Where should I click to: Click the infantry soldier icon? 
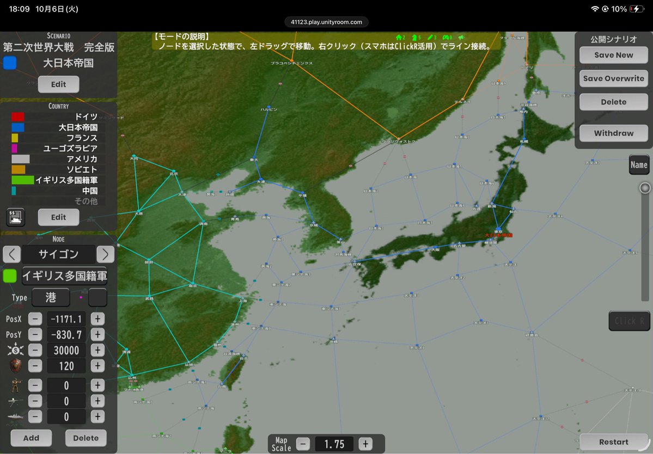tap(15, 385)
